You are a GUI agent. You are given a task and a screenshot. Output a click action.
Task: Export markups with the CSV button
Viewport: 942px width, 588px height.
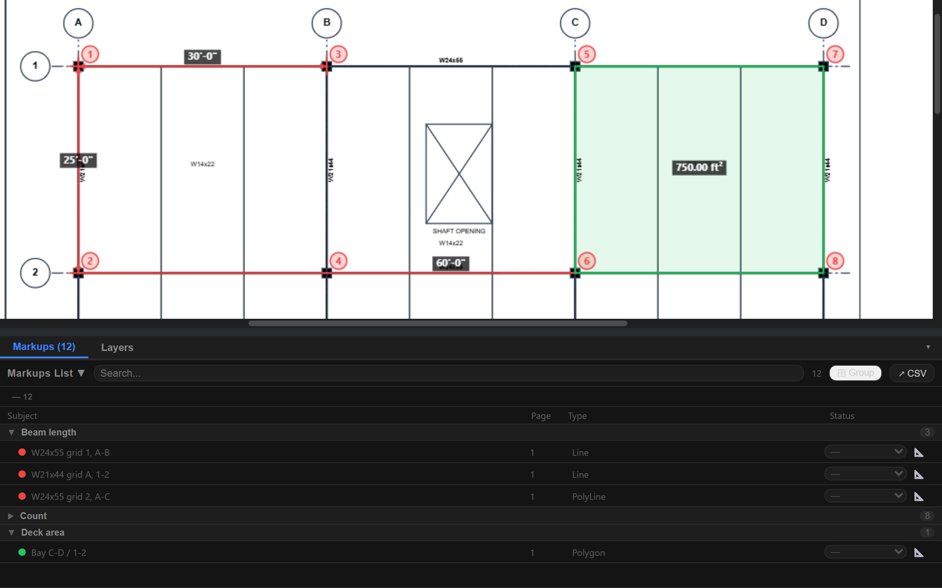point(912,373)
